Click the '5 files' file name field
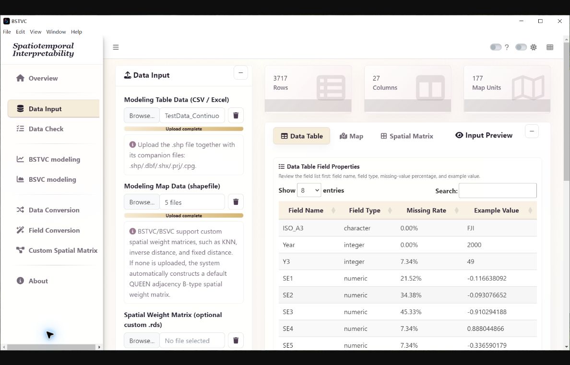 (x=192, y=202)
